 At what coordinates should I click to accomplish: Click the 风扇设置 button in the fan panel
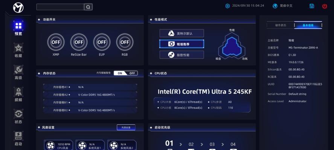[126, 127]
